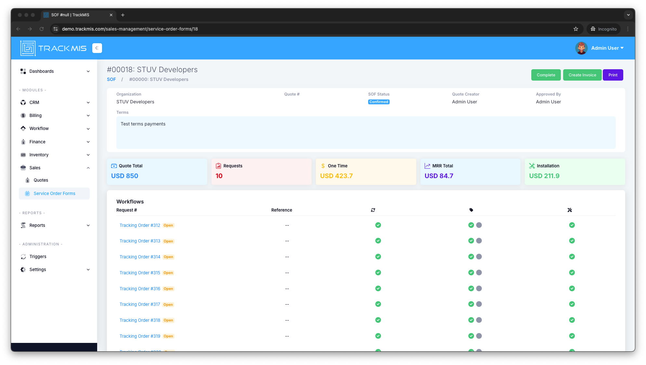Click the Requests card icon
This screenshot has width=646, height=365.
coord(218,166)
